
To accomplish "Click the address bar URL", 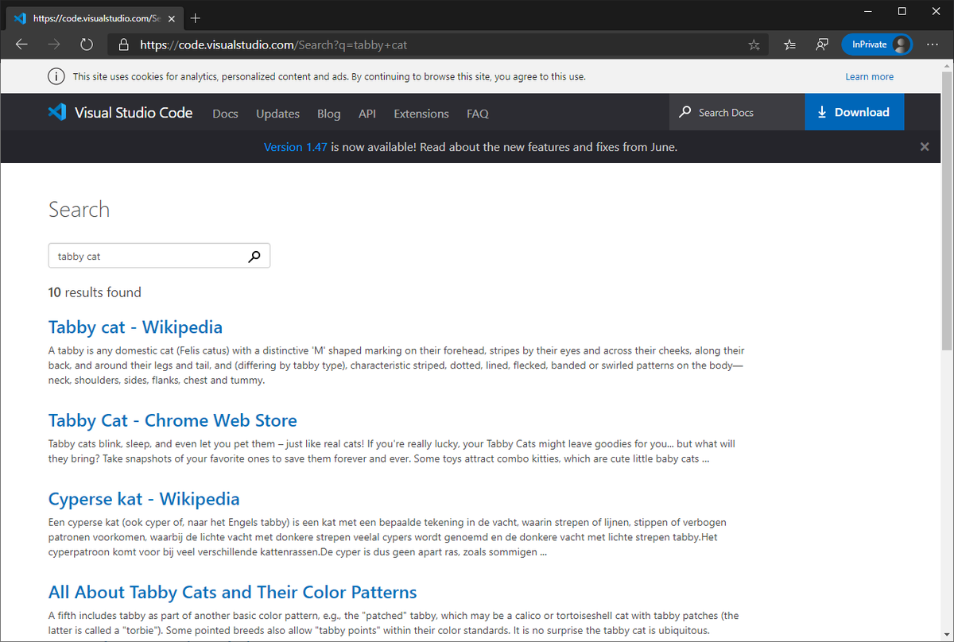I will click(273, 45).
